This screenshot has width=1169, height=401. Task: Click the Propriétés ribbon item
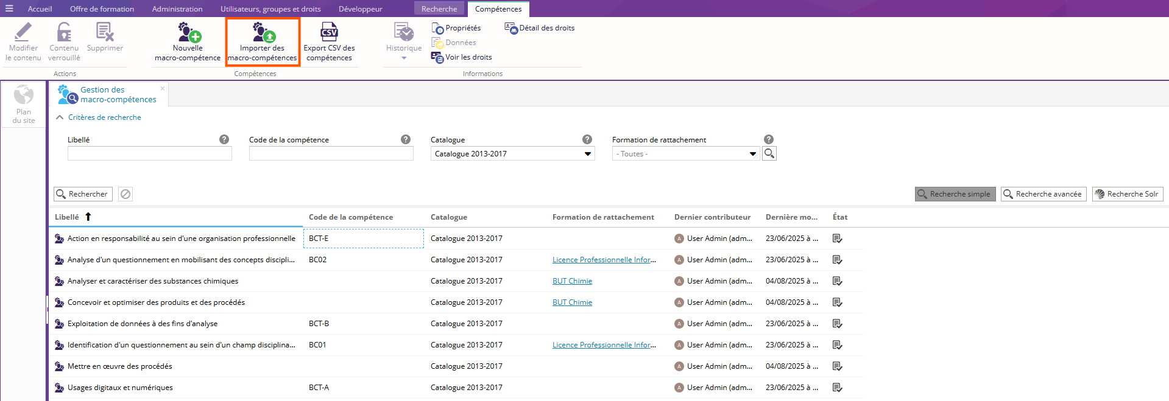point(456,28)
